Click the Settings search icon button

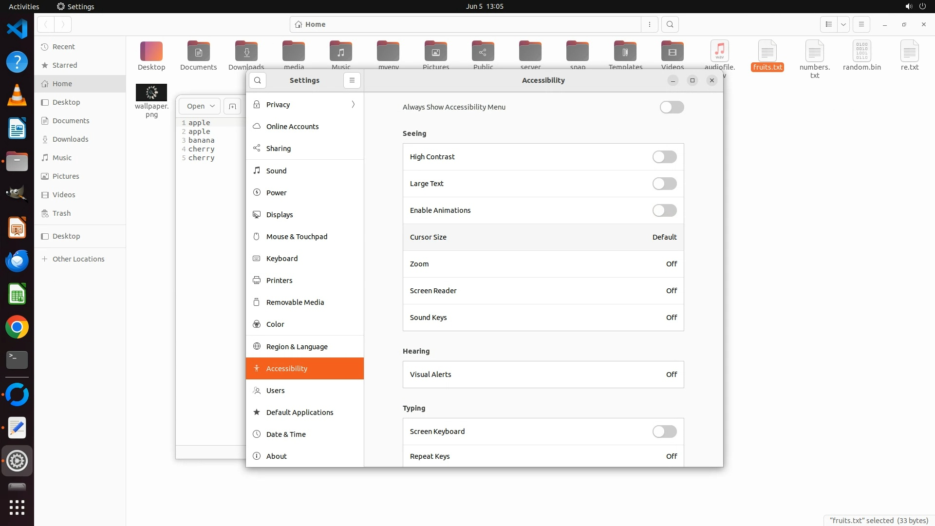point(258,80)
